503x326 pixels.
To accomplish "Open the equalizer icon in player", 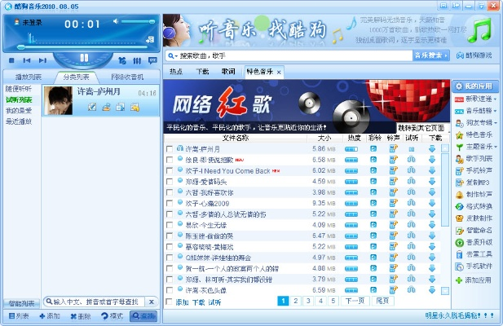I will 137,60.
